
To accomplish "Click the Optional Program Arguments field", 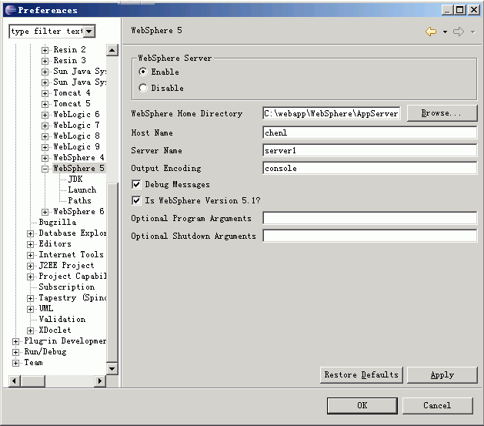I will click(370, 218).
